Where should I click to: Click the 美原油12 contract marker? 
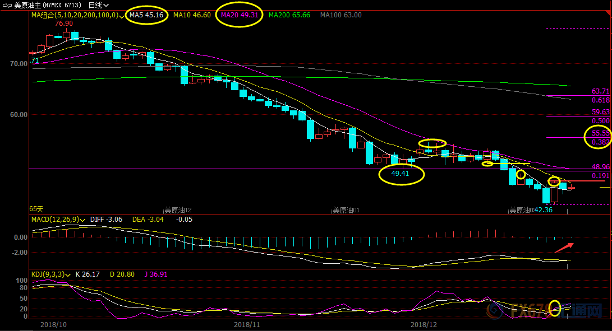178,210
